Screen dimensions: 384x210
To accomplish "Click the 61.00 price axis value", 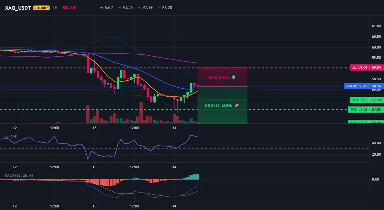I will click(376, 26).
